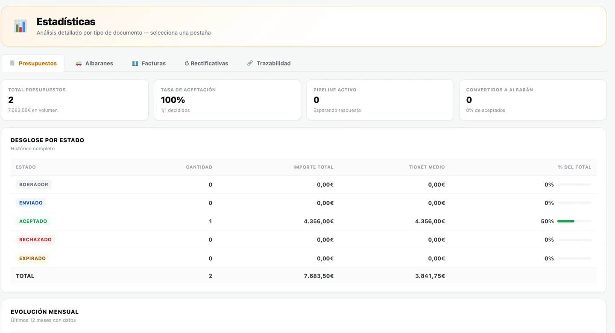The width and height of the screenshot is (615, 333).
Task: Click the CONVERTIDOS A ALBARÁN card label
Action: click(x=499, y=90)
